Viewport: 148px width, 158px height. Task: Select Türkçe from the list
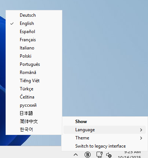point(34,89)
